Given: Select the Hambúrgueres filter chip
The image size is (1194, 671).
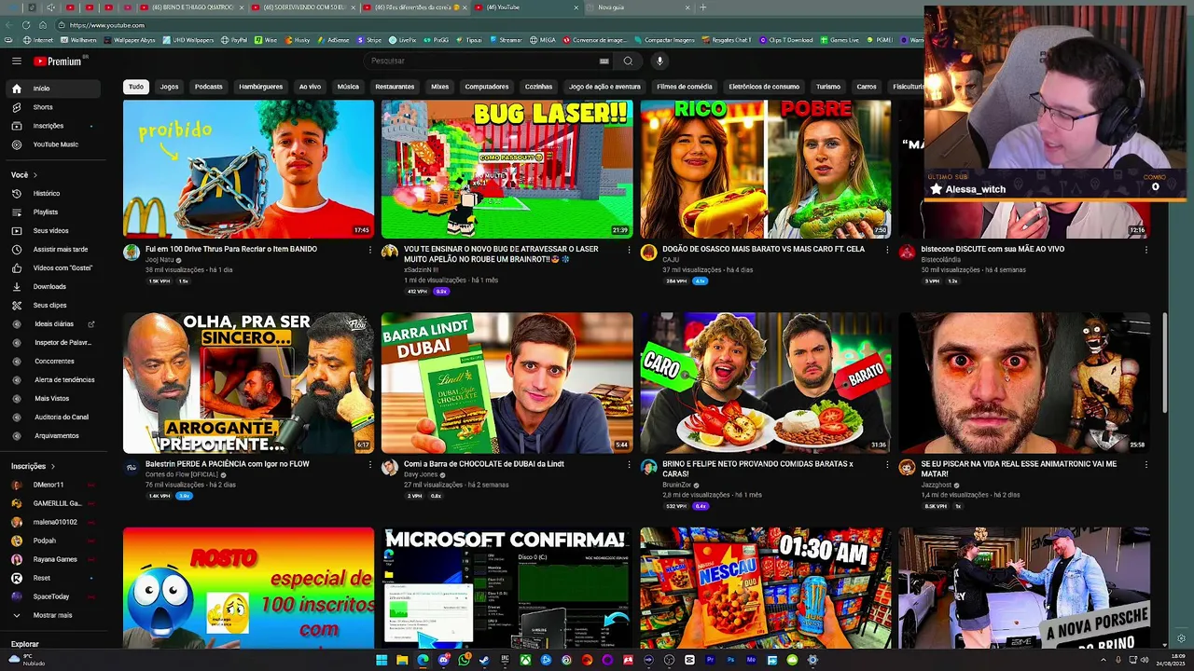Looking at the screenshot, I should [x=260, y=87].
